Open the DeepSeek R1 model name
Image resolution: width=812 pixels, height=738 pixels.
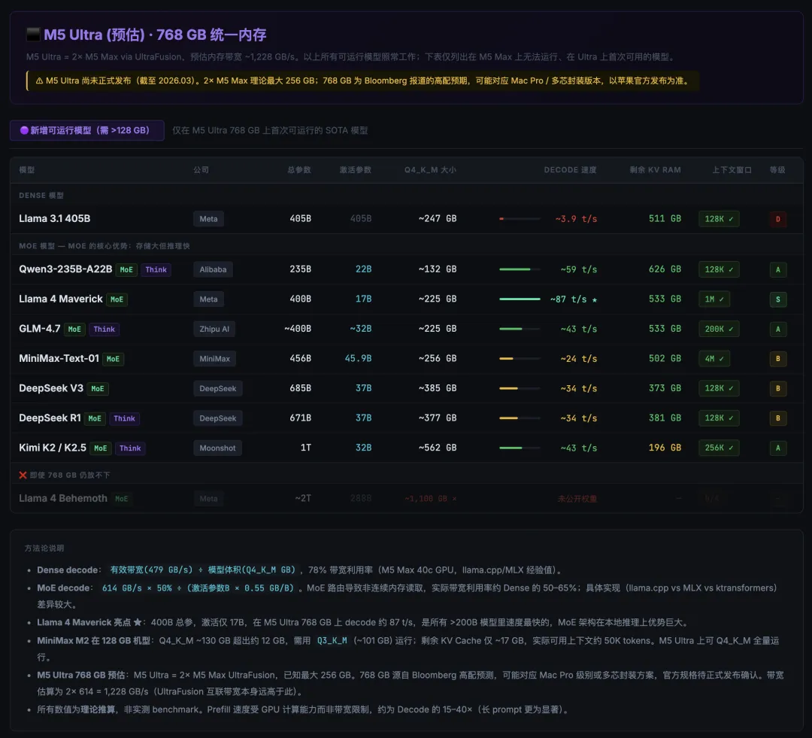tap(50, 418)
